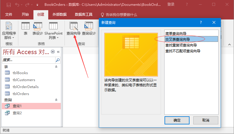Select the tblCustomers table

coord(24,80)
